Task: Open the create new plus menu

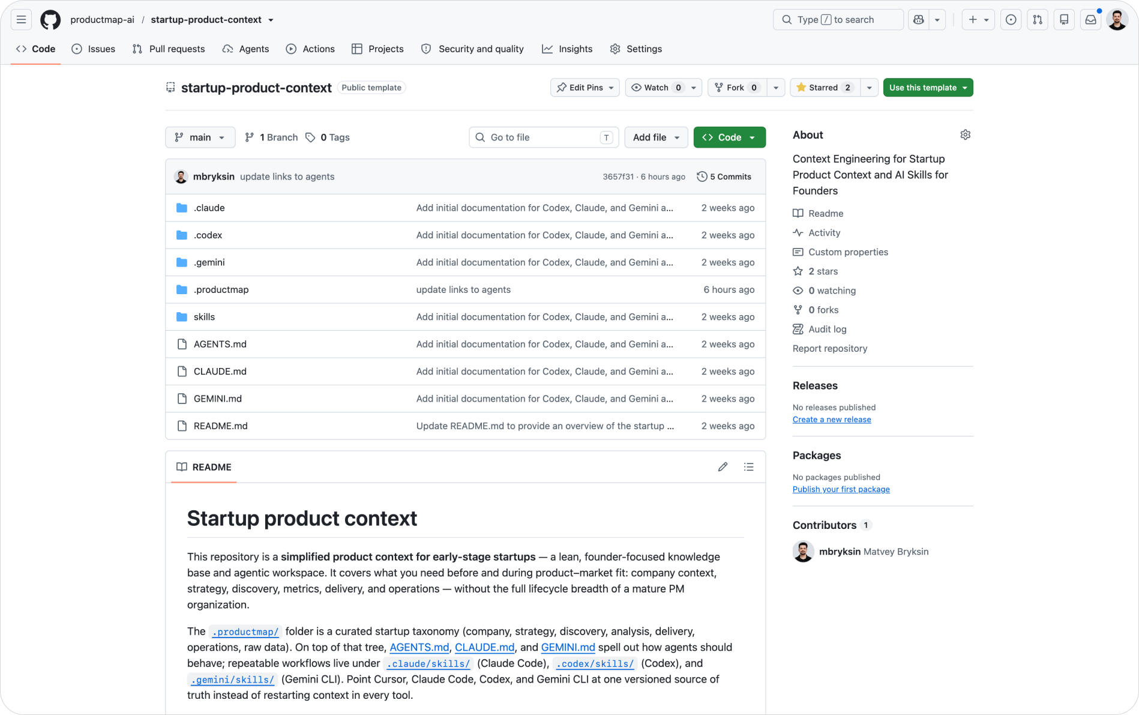Action: 978,20
